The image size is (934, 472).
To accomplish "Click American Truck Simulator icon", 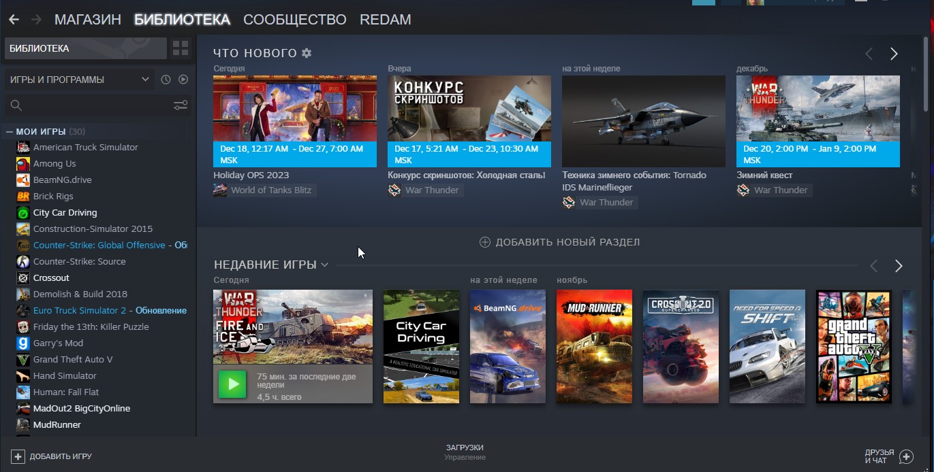I will pos(23,147).
